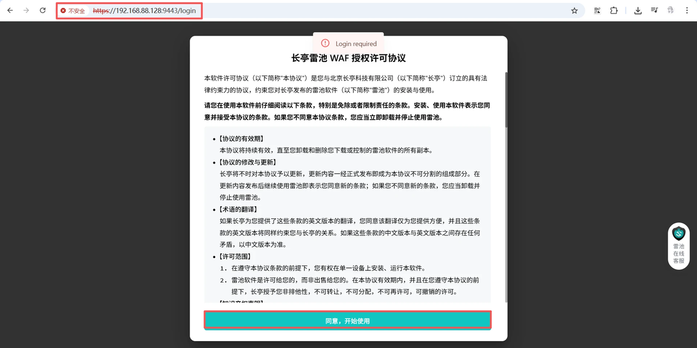
Task: Open the 雷池在线客服 support widget
Action: click(x=678, y=245)
